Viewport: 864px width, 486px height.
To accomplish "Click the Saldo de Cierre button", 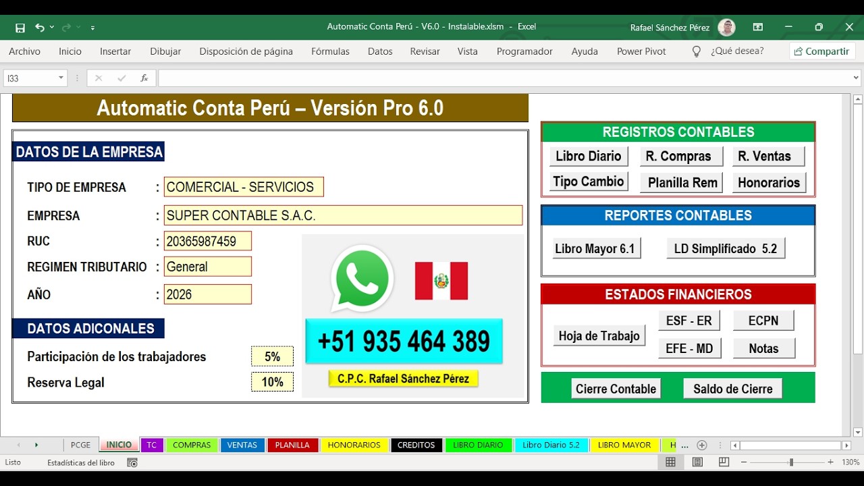I will [733, 389].
